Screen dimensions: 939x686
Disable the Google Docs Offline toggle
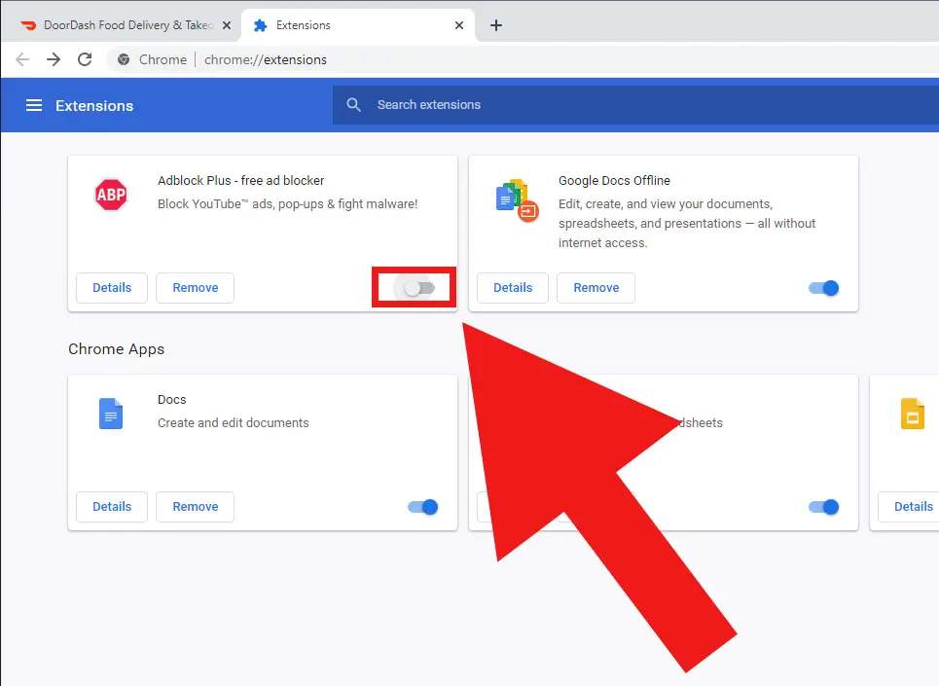pyautogui.click(x=824, y=288)
